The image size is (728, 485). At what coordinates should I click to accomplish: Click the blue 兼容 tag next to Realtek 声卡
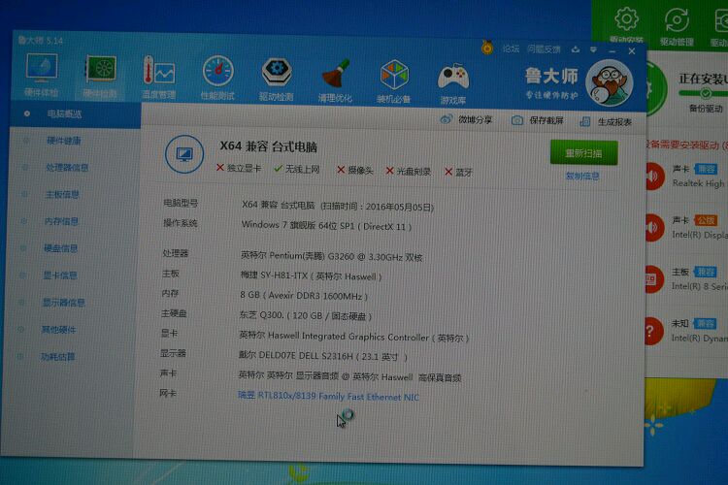pyautogui.click(x=706, y=169)
